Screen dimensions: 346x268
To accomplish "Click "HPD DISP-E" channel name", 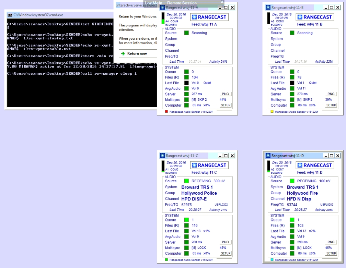I will click(194, 199).
